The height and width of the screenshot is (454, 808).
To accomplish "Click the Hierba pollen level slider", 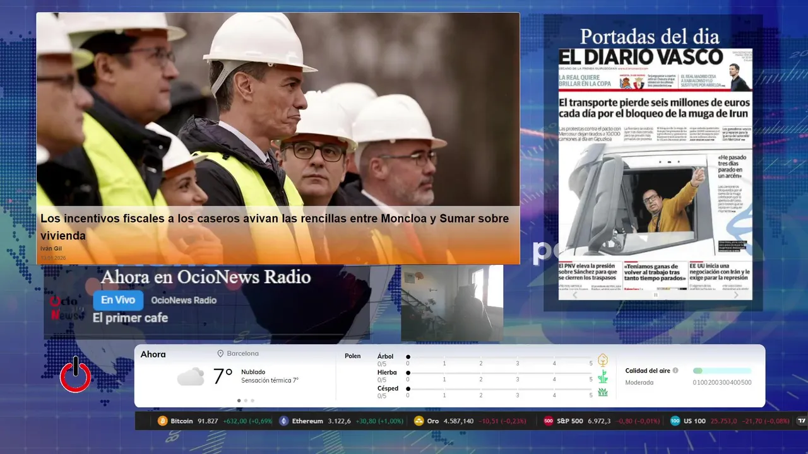I will (499, 373).
